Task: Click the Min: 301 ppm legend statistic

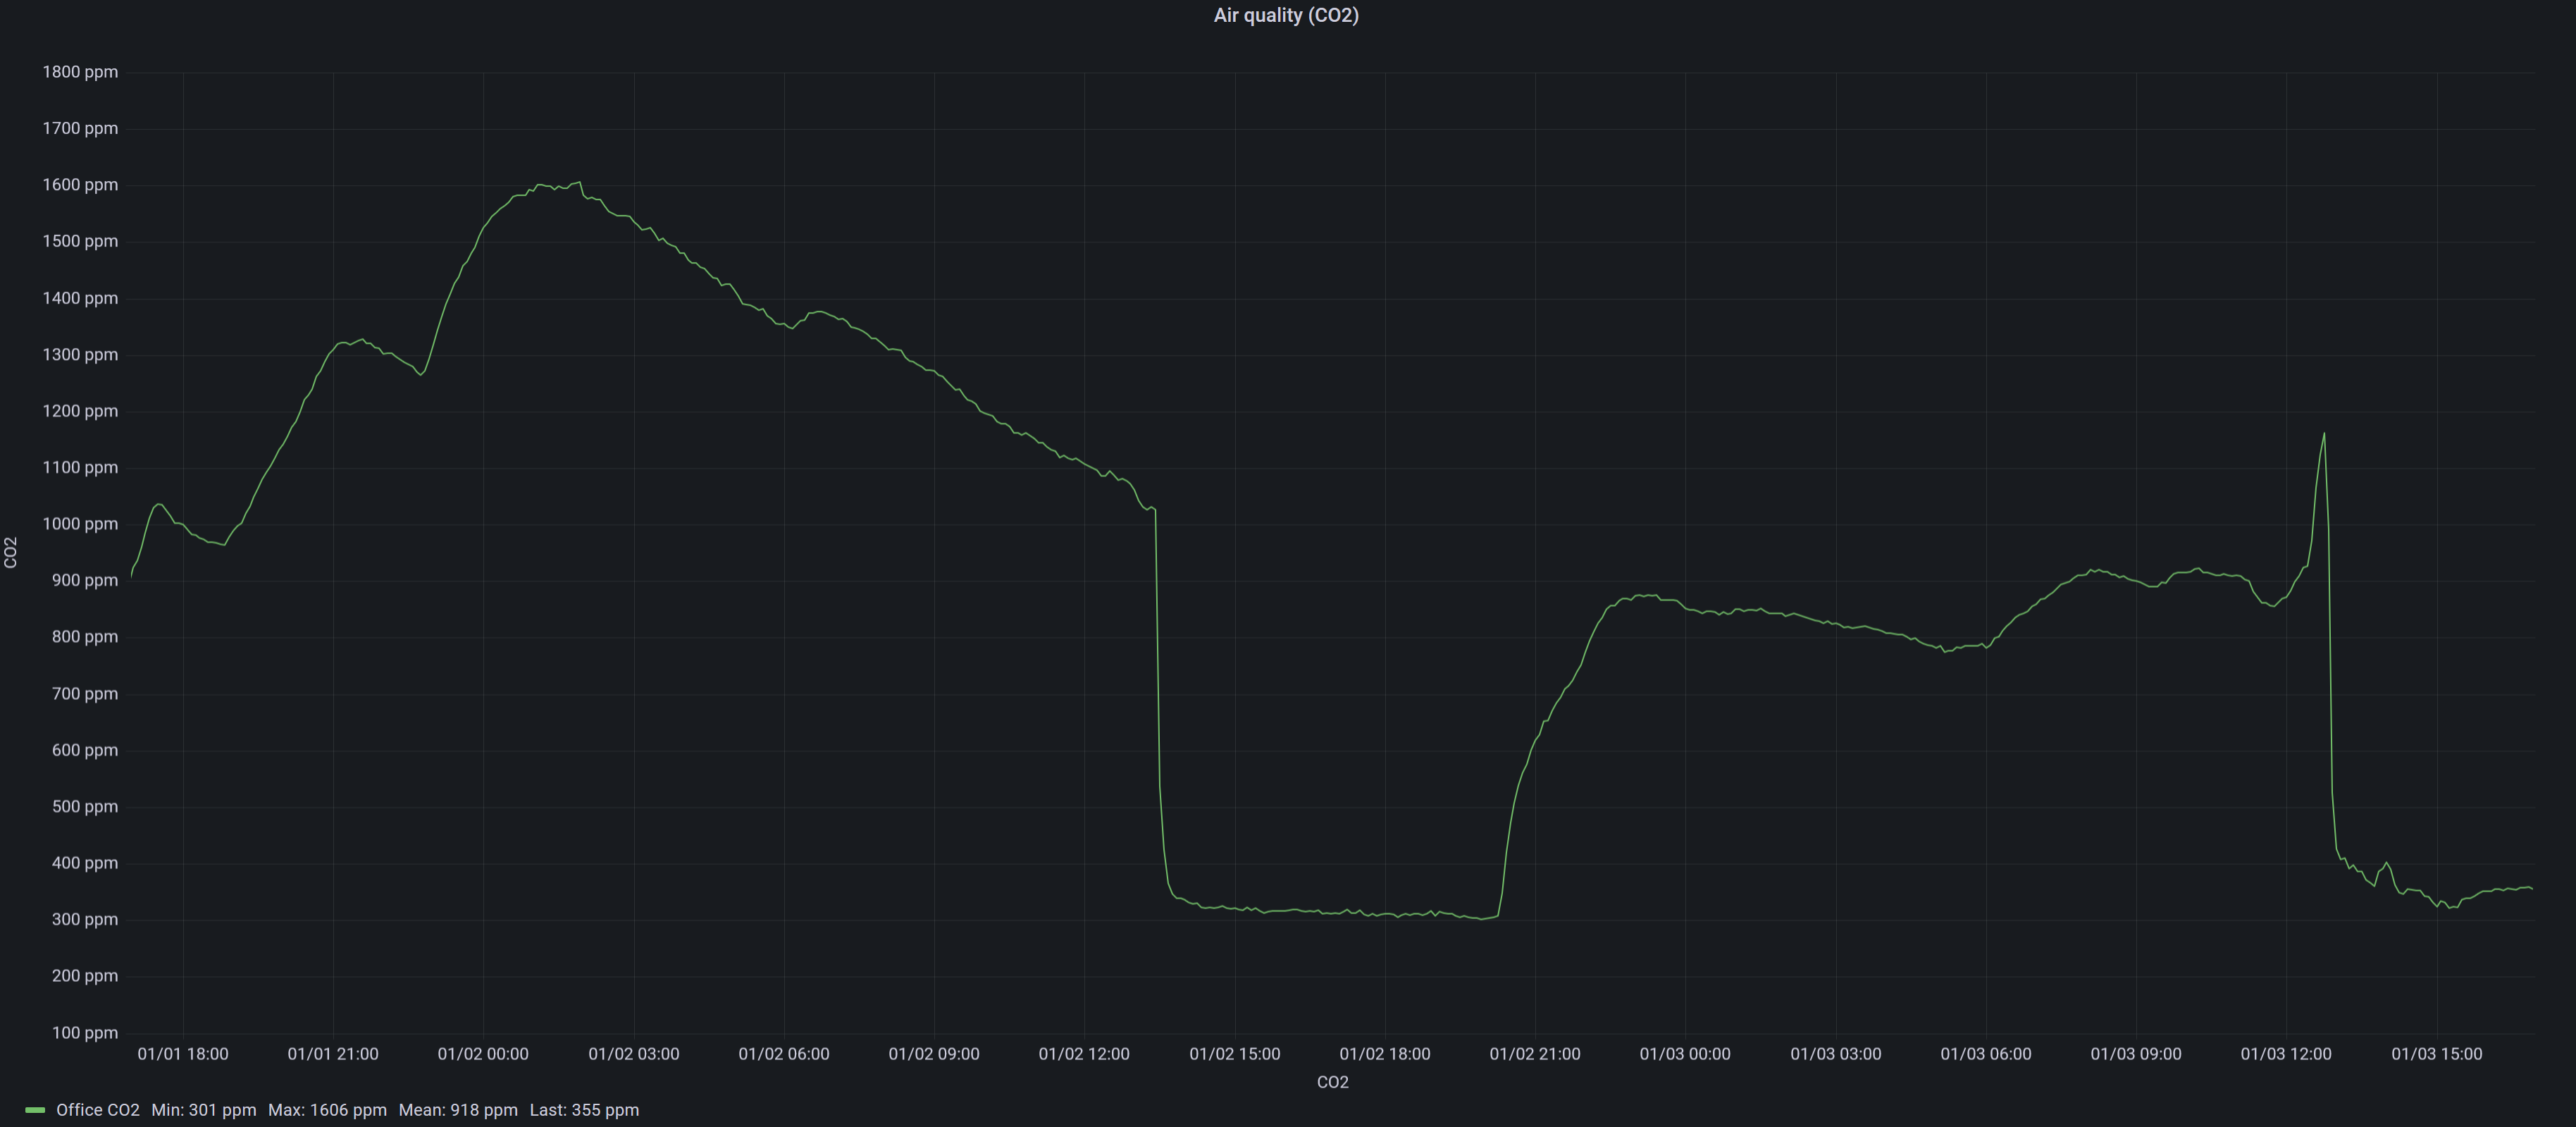Action: pos(204,1109)
